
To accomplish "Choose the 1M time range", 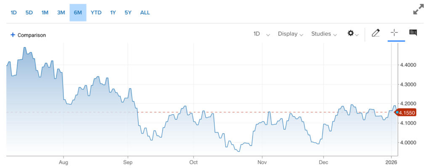I will (45, 13).
